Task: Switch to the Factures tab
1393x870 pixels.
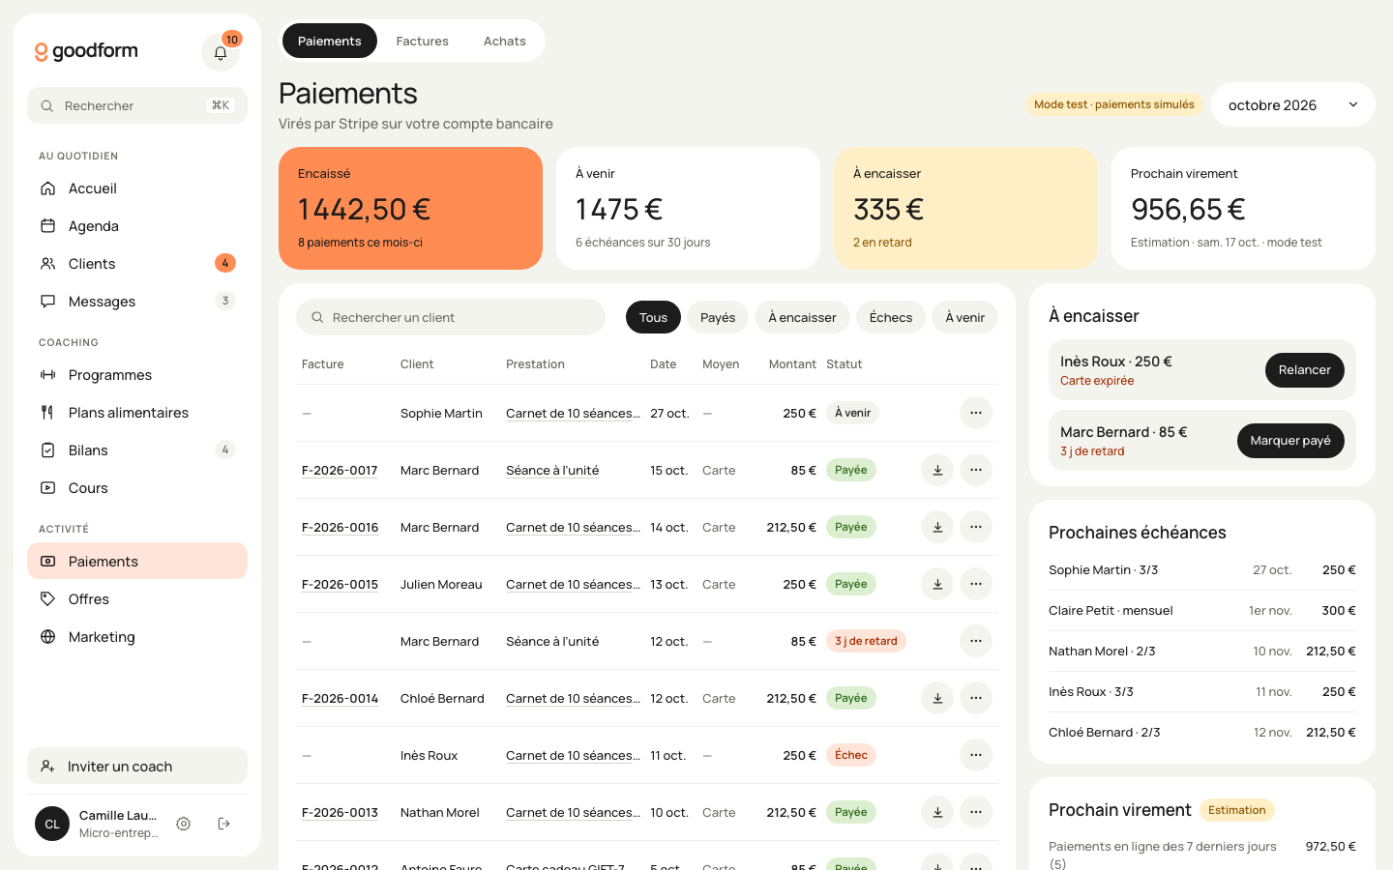Action: (423, 41)
